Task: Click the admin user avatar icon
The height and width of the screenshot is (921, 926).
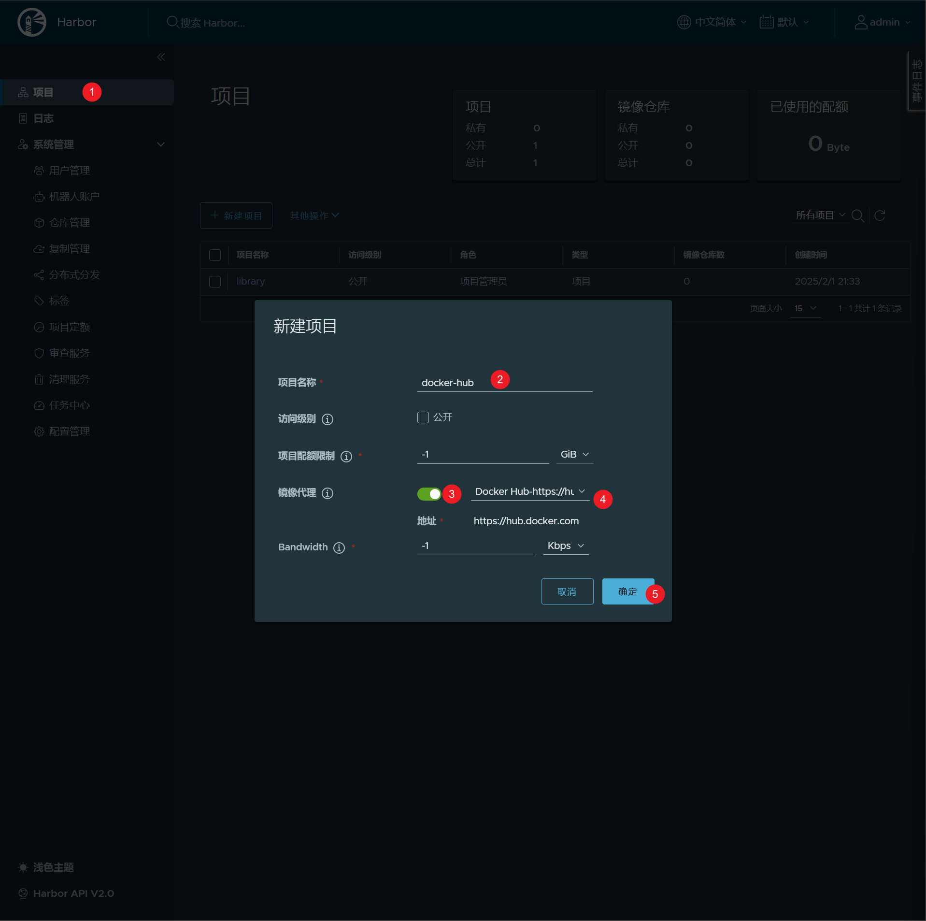Action: (x=861, y=22)
